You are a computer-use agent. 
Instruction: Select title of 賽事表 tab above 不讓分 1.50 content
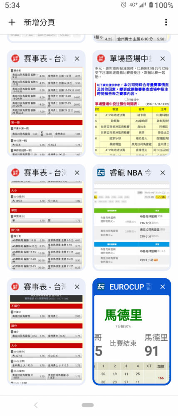coord(45,287)
